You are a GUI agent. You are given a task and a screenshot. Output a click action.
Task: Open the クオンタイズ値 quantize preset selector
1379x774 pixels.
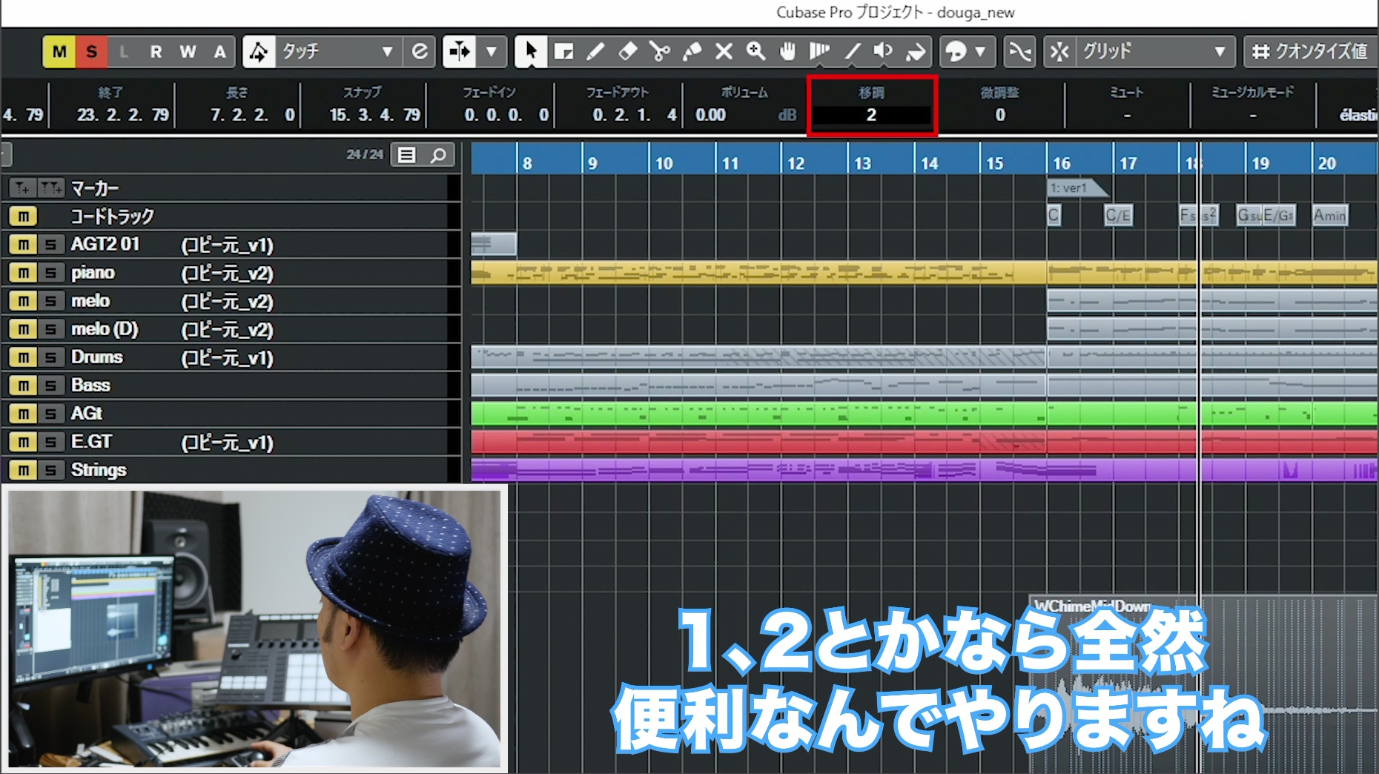pyautogui.click(x=1322, y=51)
